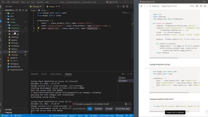This screenshot has height=117, width=208.
Task: Open notifications bell in status bar
Action: click(x=131, y=116)
